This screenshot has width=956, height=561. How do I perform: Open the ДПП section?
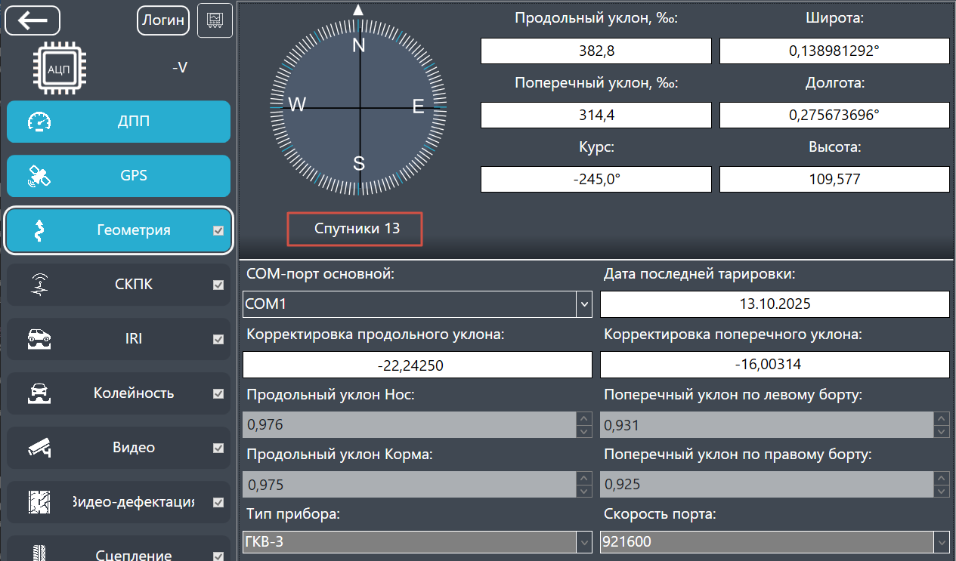119,122
